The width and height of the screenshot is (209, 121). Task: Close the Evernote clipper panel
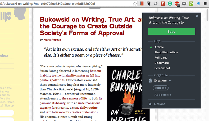point(197,16)
